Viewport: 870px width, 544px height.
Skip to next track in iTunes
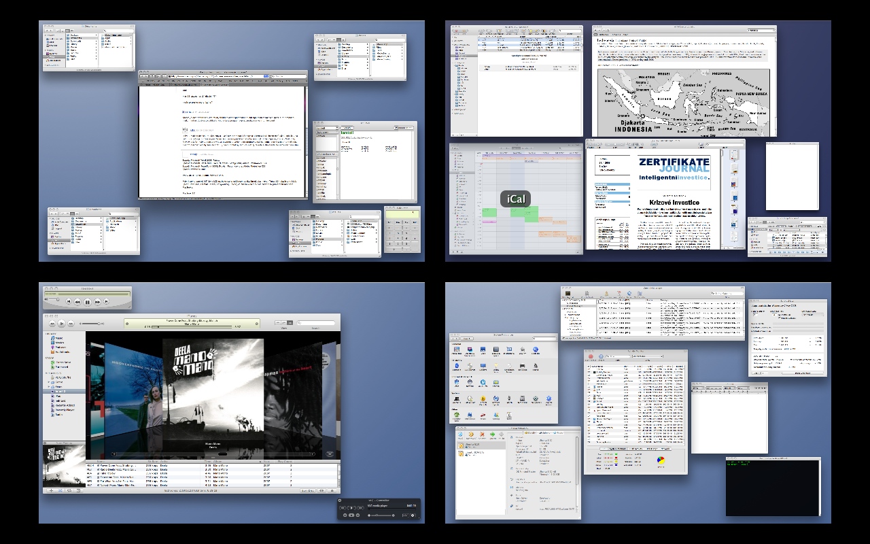(71, 324)
